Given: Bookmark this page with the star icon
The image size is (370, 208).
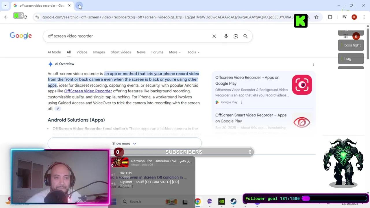Looking at the screenshot, I should click(x=317, y=17).
